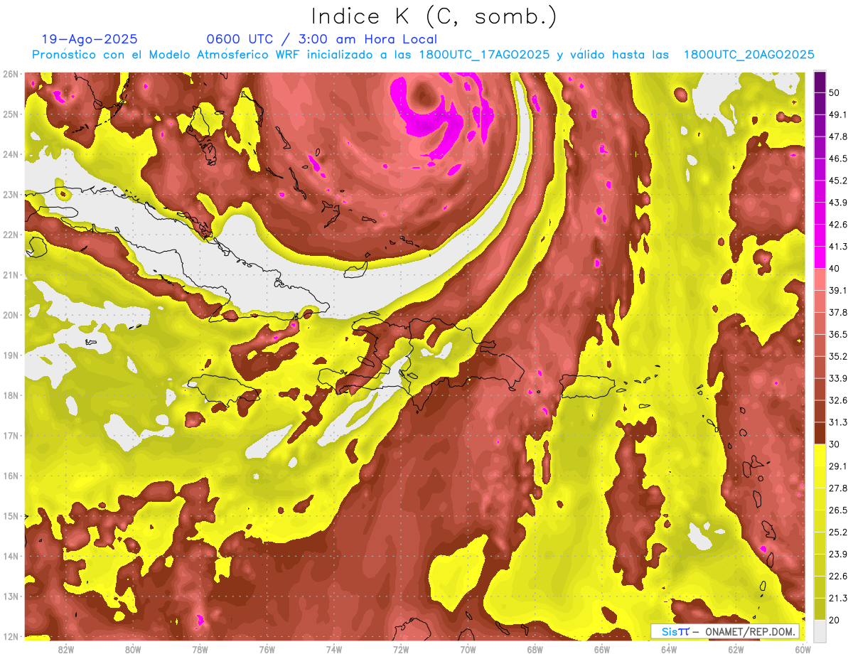Click the '45.2' color scale label
Screen dimensions: 853x659
point(837,181)
